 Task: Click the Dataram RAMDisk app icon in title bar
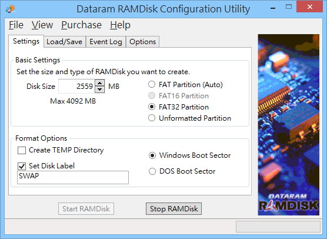pyautogui.click(x=11, y=9)
